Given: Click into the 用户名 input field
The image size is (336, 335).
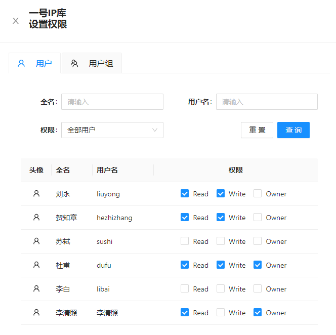Looking at the screenshot, I should pos(267,102).
